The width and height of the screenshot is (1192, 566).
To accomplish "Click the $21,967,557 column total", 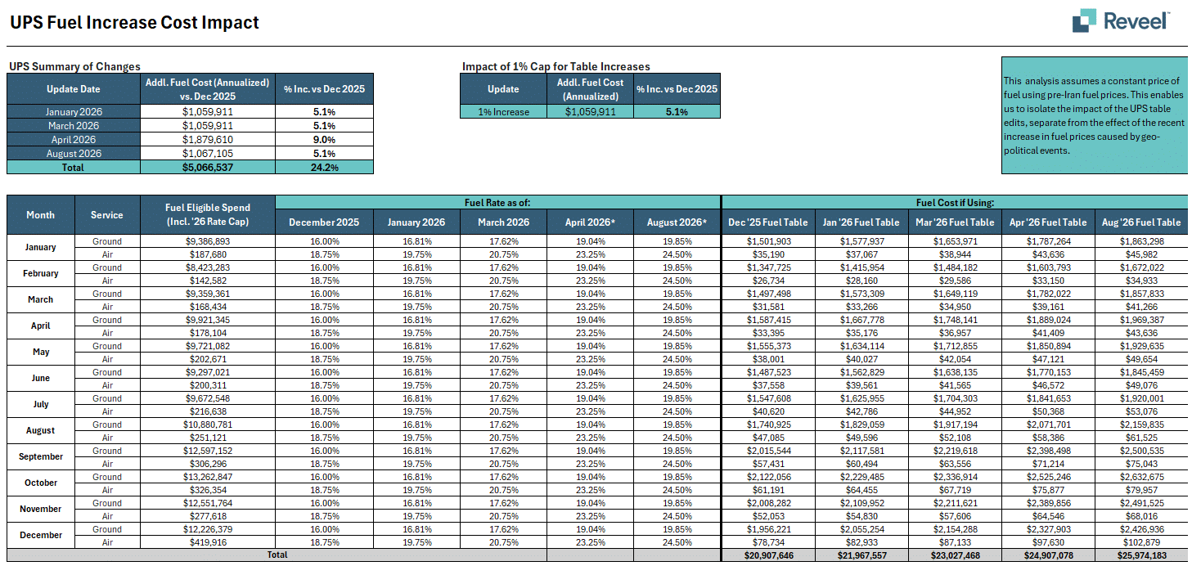I will [861, 555].
